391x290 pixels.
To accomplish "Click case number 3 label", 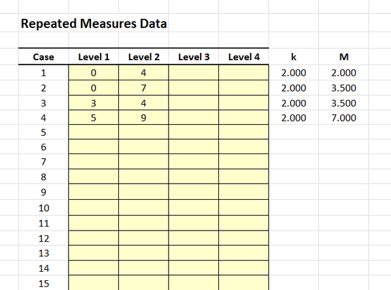I will (x=43, y=103).
